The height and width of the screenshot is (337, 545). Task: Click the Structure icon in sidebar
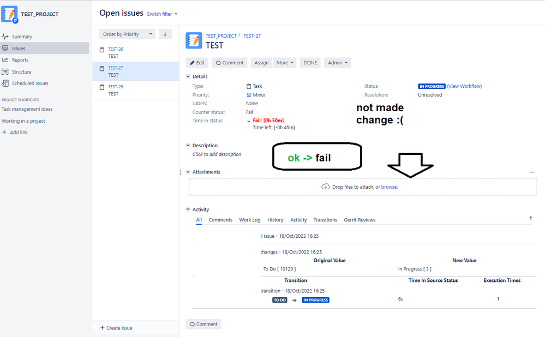click(5, 72)
